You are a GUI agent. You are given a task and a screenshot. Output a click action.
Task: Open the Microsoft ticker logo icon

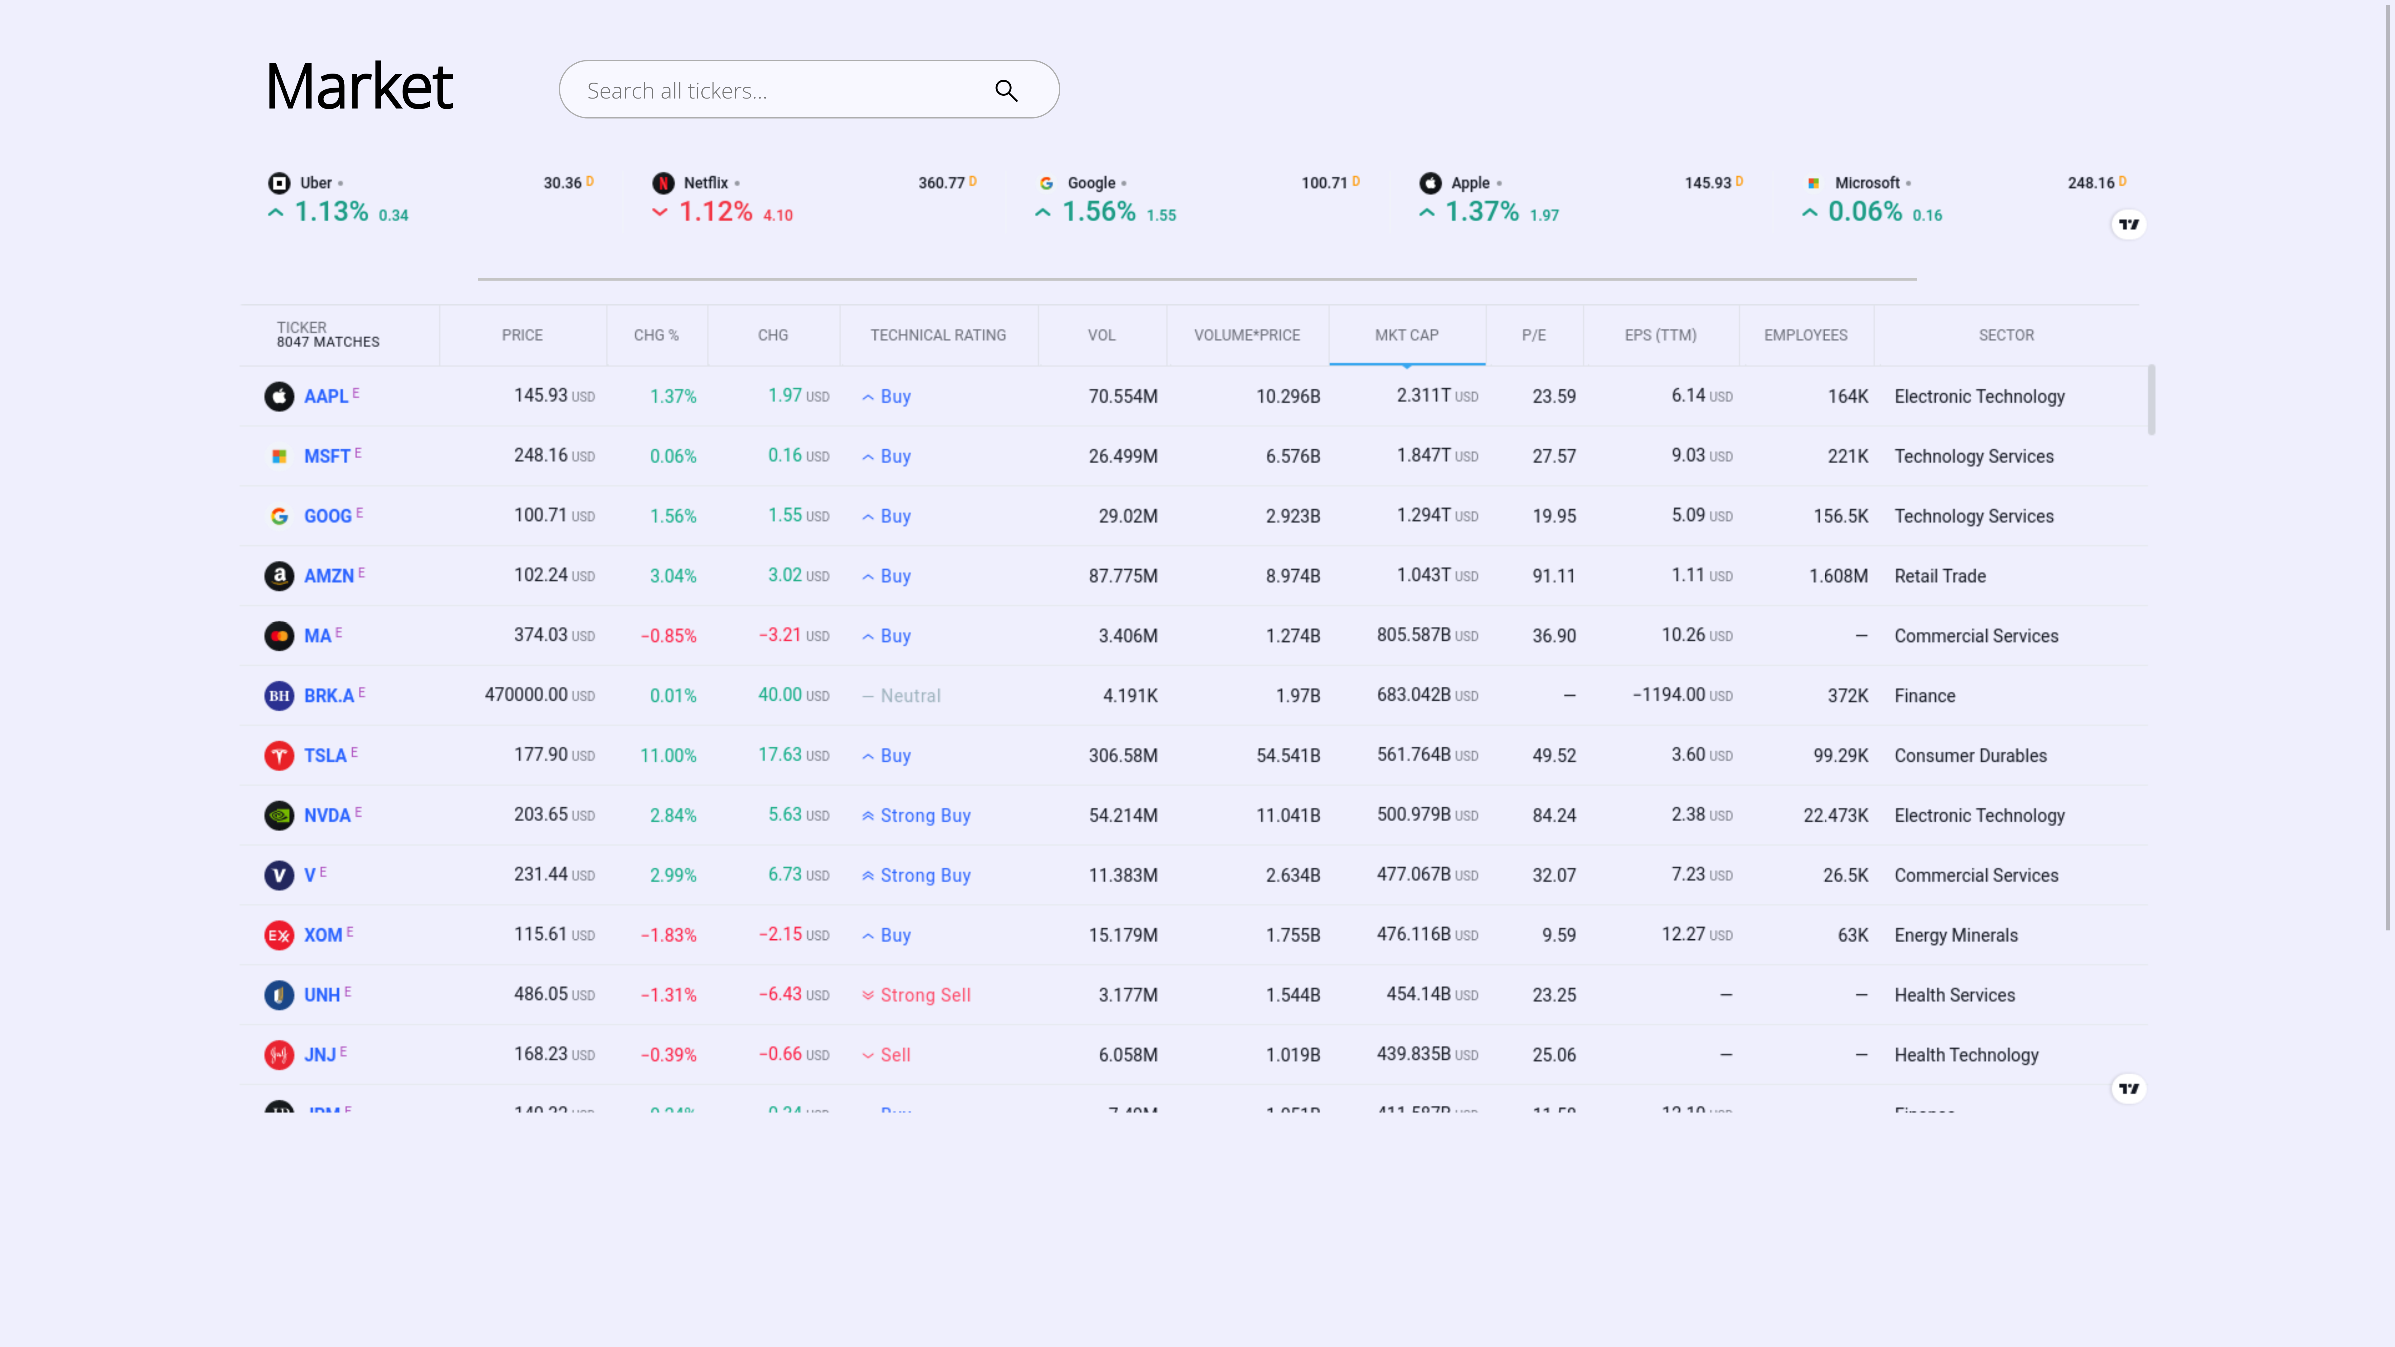click(1813, 183)
